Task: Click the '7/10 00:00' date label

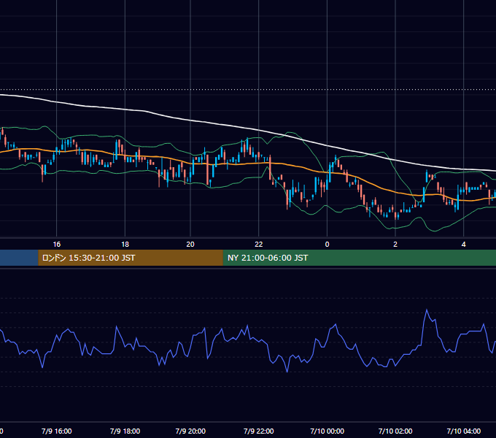Action: pyautogui.click(x=327, y=431)
